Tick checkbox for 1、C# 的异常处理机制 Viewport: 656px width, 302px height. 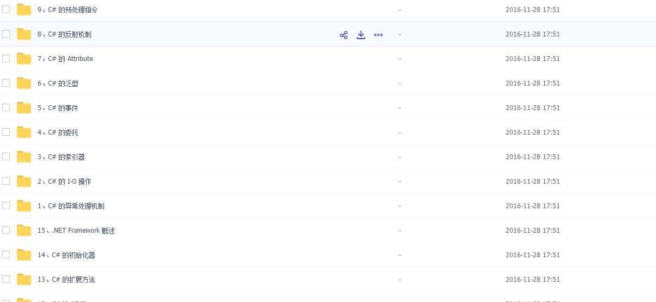(x=6, y=206)
